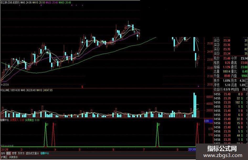Click the tallest cyan volume bar at the right

194,105
